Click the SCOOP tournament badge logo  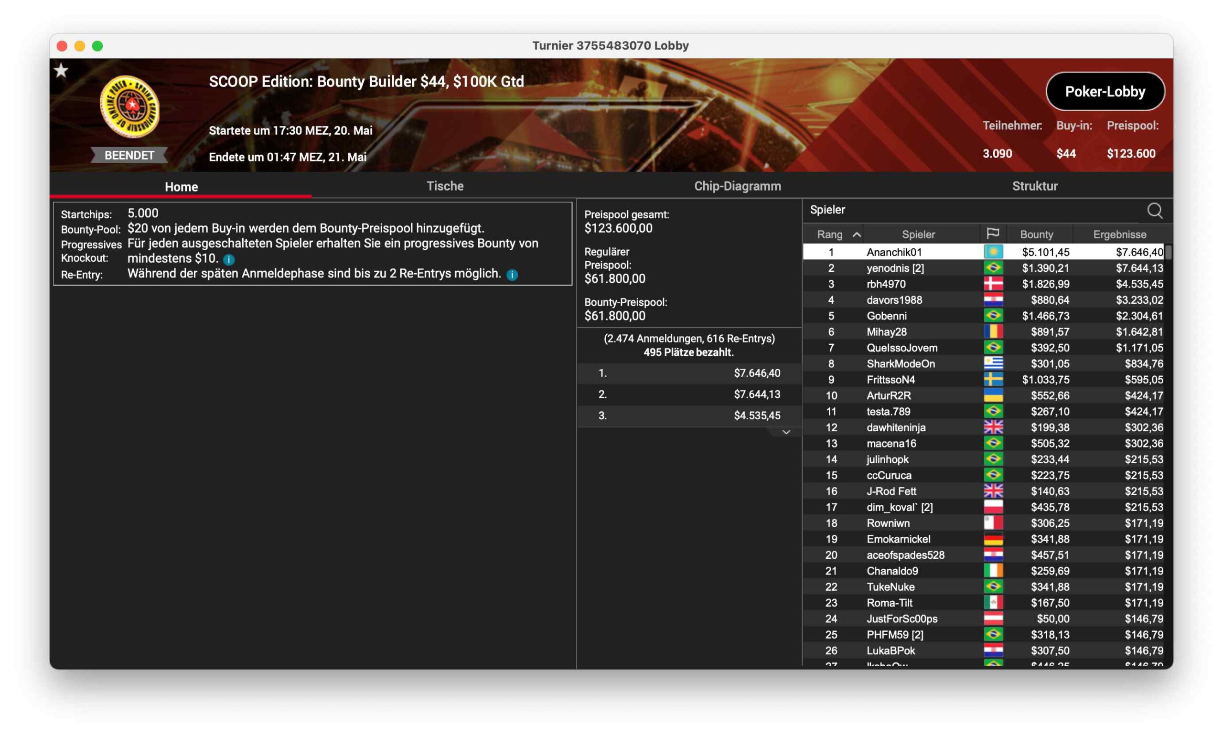coord(130,106)
